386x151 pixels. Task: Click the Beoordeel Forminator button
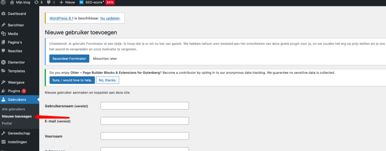tap(69, 58)
